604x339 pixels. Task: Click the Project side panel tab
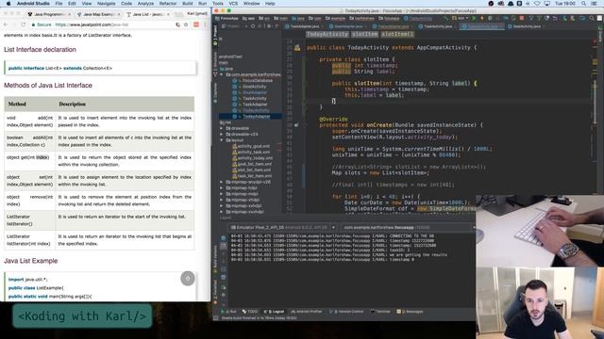(x=215, y=37)
